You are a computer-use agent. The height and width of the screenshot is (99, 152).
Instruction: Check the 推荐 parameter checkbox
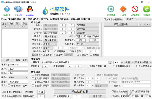(x=85, y=36)
